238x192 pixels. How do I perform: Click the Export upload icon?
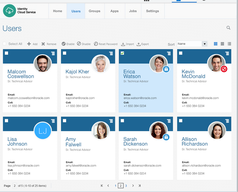click(138, 44)
